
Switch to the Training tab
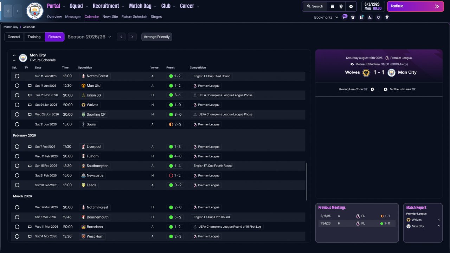(34, 37)
